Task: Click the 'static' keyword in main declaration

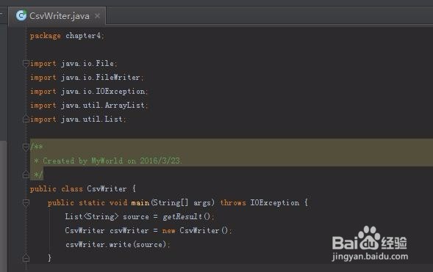Action: [x=92, y=203]
